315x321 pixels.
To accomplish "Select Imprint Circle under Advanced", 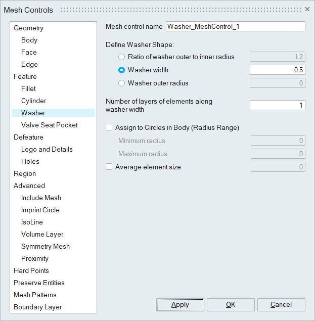I will (40, 210).
